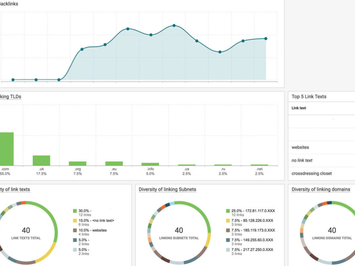
Task: Click the dark blue swatch for subnet 149.255.60.0.XXX
Action: click(228, 240)
